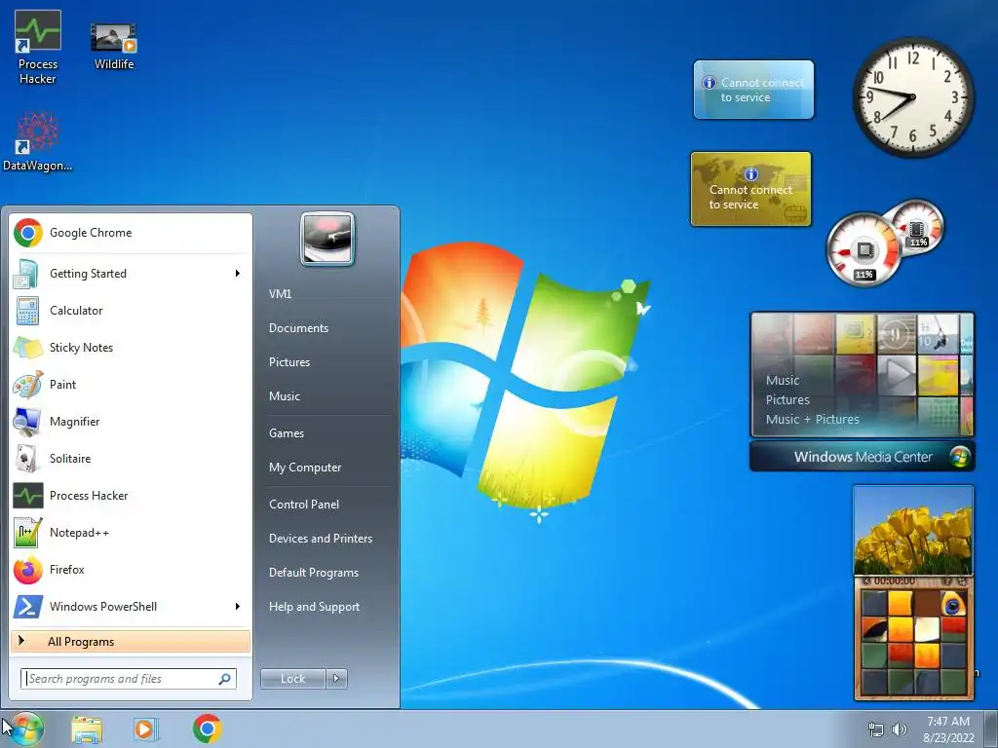The height and width of the screenshot is (748, 998).
Task: Click Music in Media Center gadget
Action: point(783,381)
